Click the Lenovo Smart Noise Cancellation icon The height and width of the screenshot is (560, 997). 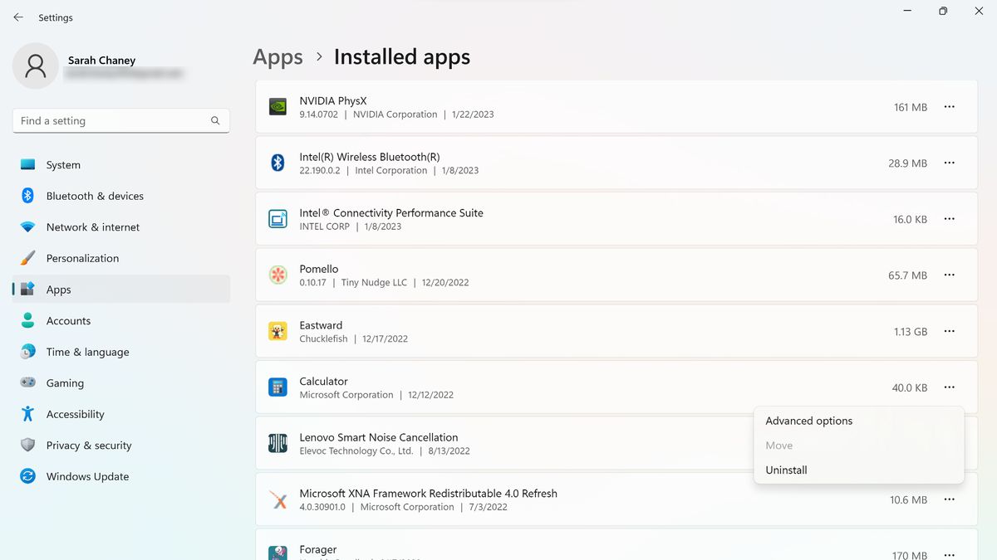click(x=277, y=443)
